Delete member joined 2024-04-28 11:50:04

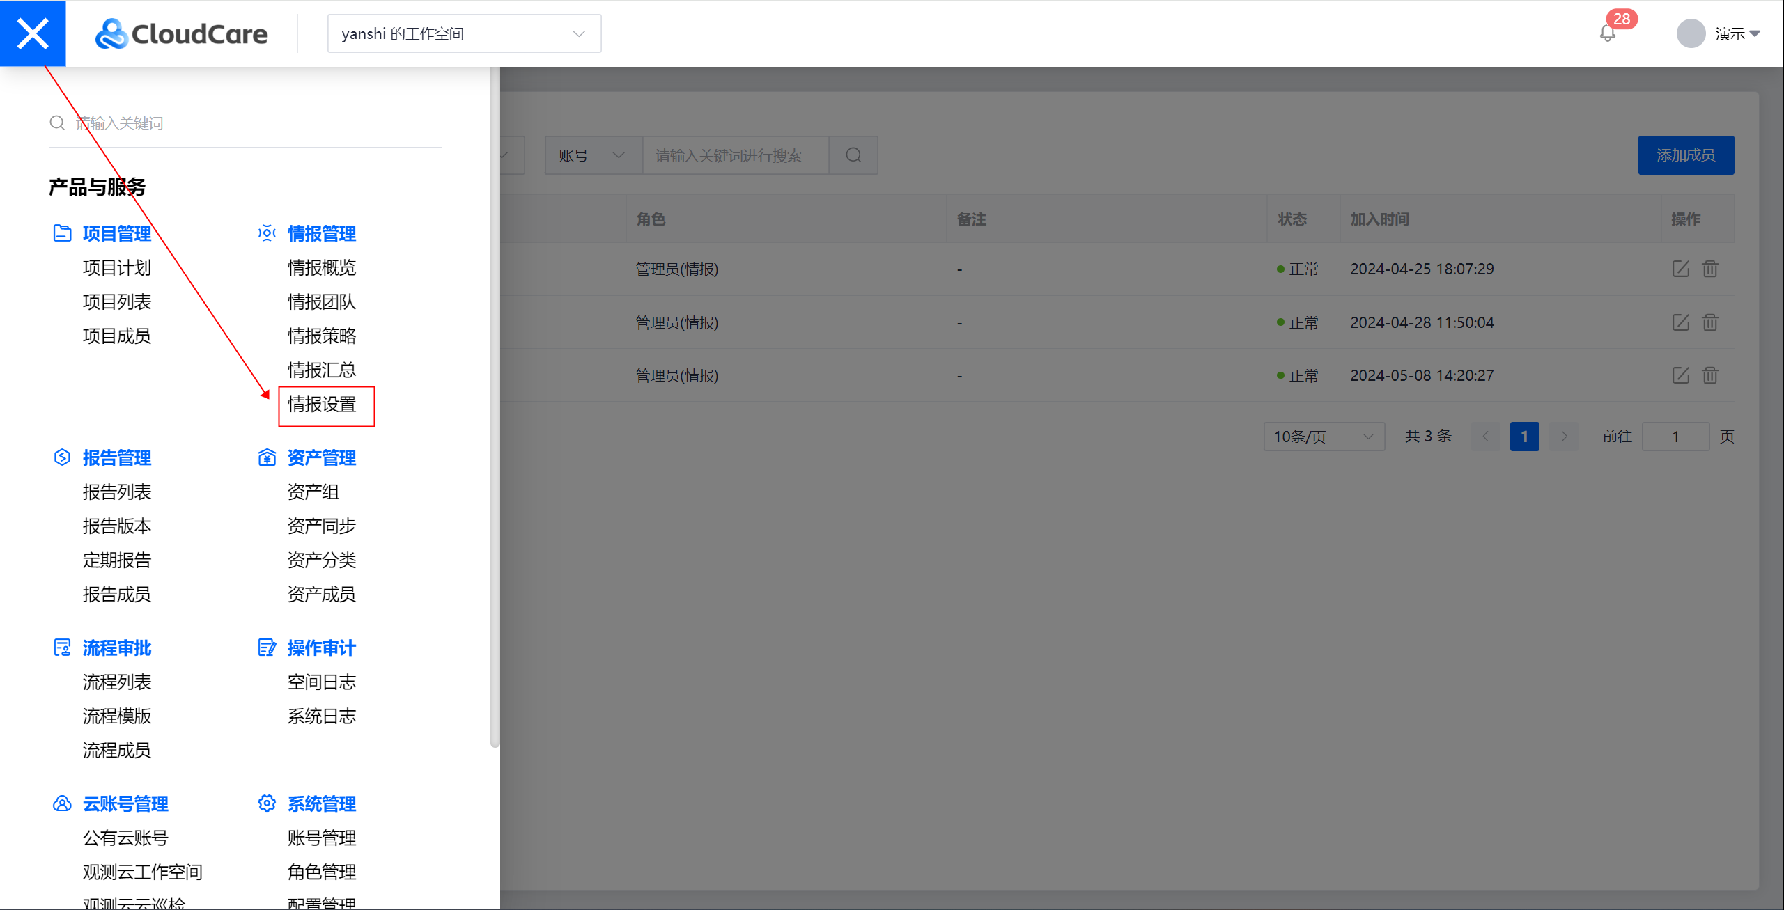[x=1710, y=322]
